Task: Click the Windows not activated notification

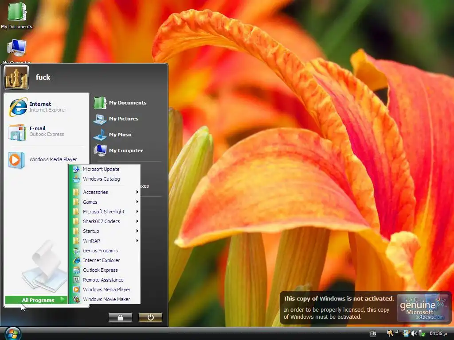Action: pyautogui.click(x=365, y=308)
